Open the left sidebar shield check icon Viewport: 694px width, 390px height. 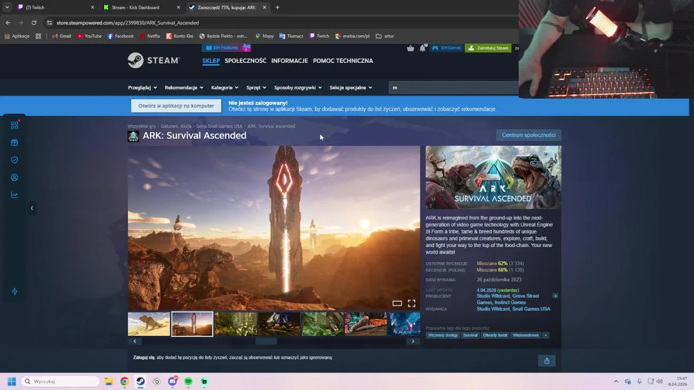coord(15,160)
